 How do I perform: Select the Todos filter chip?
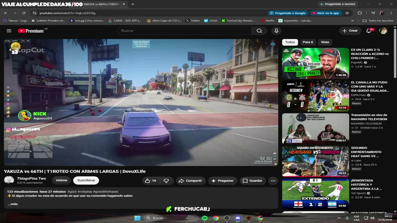pos(290,42)
